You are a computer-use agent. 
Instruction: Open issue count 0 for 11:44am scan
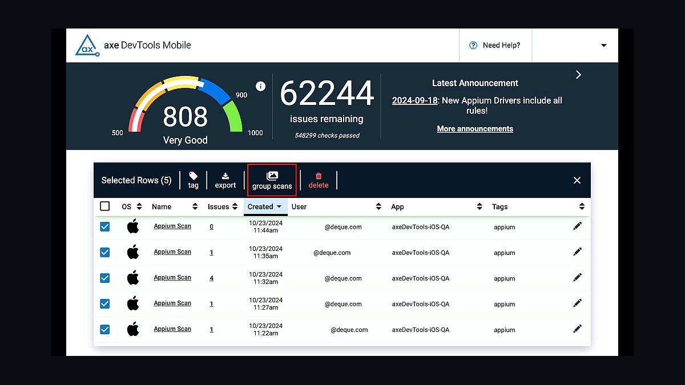211,227
